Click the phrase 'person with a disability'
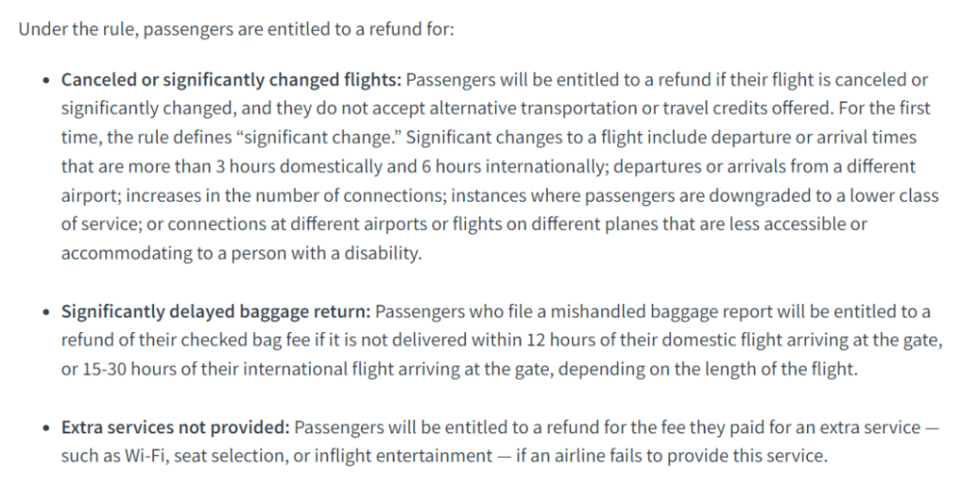The image size is (962, 485). coord(325,253)
